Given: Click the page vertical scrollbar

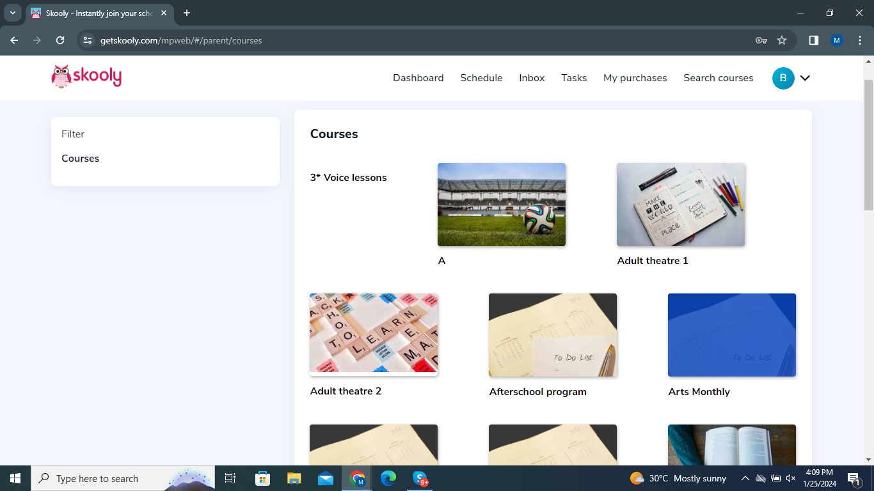Looking at the screenshot, I should (x=868, y=145).
